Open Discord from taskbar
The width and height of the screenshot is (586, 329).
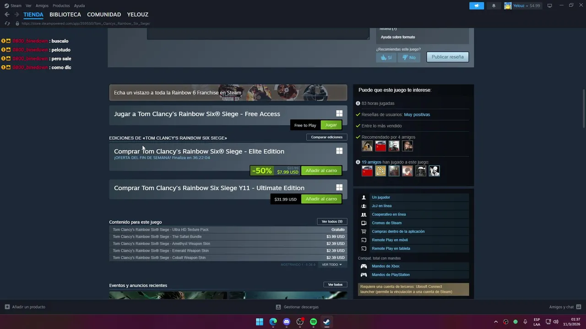[287, 322]
